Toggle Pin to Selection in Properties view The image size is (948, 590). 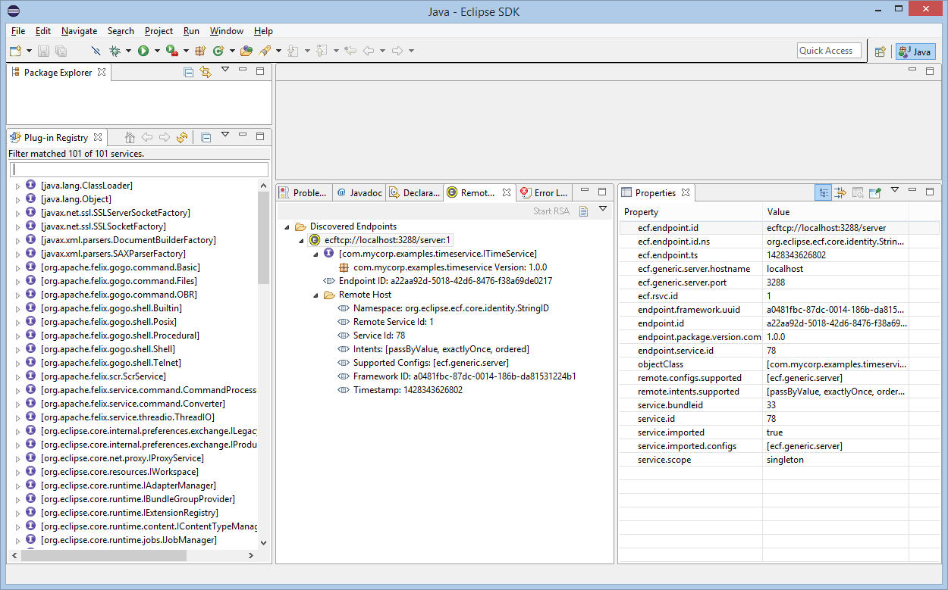tap(874, 192)
